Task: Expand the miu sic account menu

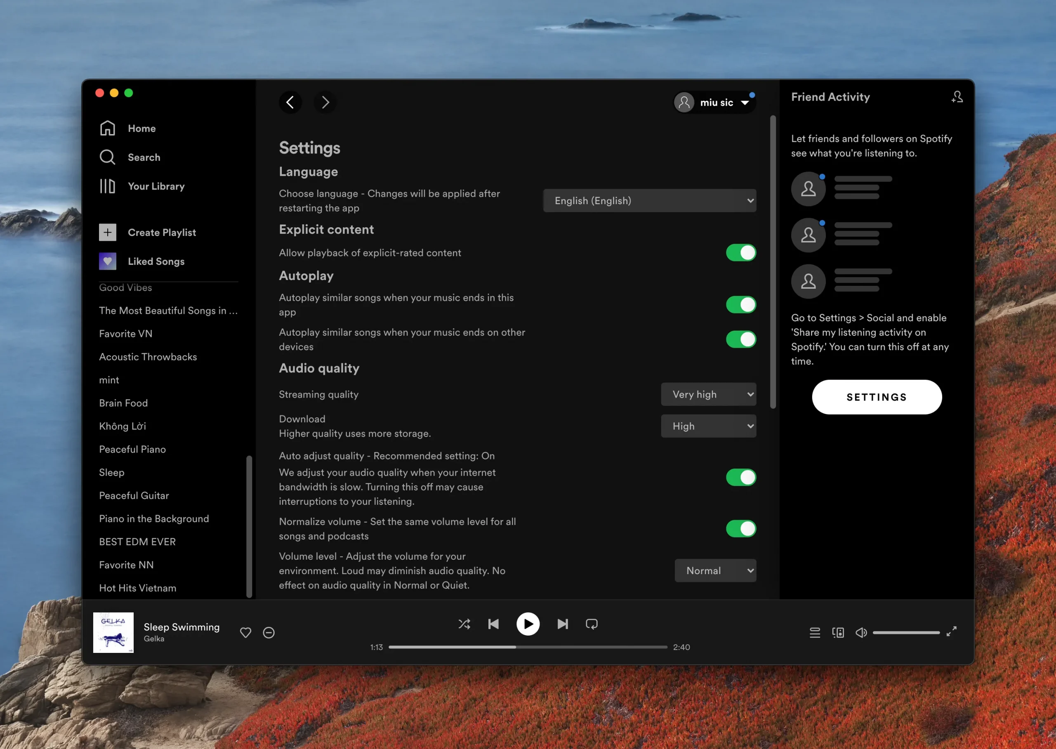Action: (714, 102)
